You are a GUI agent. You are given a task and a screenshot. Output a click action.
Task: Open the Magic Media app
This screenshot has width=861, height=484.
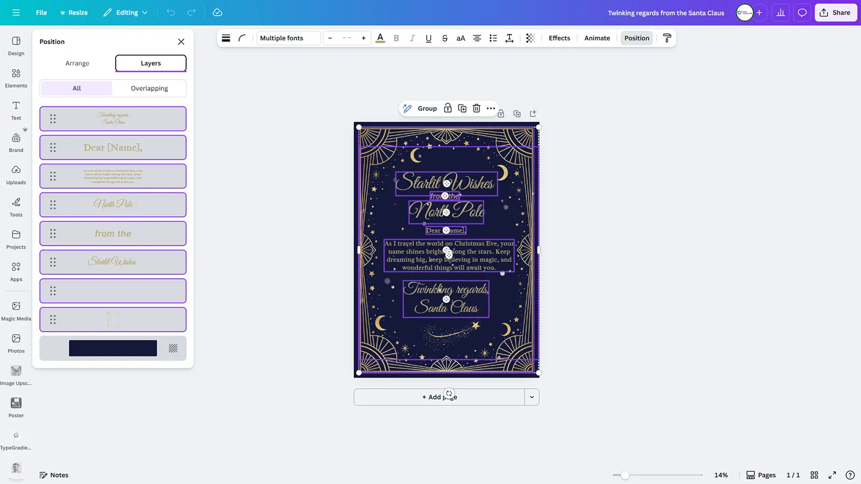point(16,311)
